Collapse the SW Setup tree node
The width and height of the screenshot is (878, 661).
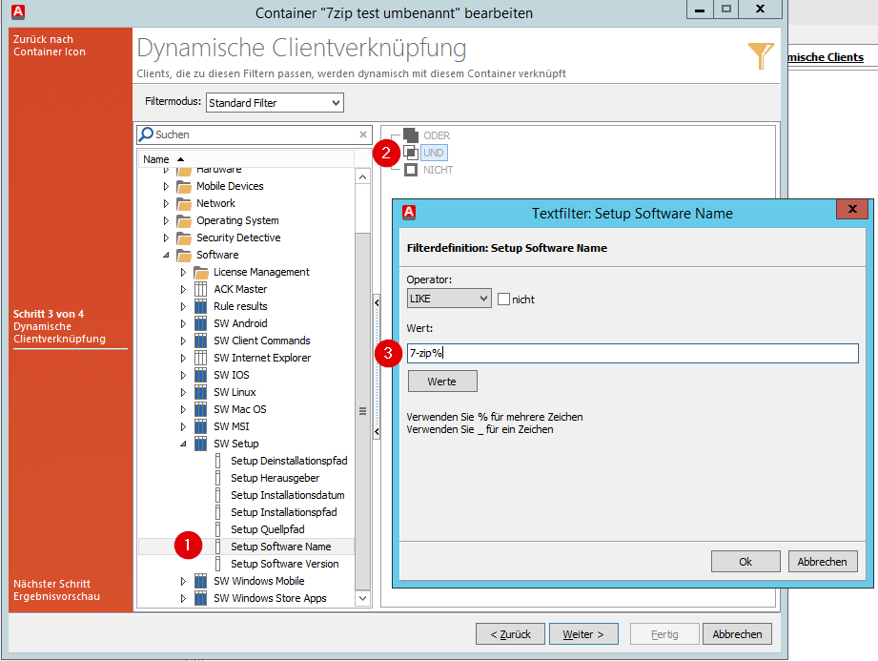pyautogui.click(x=183, y=444)
